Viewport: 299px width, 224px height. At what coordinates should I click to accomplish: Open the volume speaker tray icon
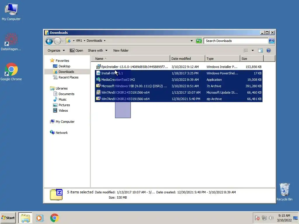(x=271, y=218)
